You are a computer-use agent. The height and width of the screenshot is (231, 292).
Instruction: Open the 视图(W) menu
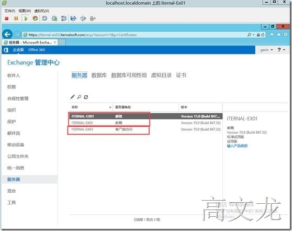(25, 11)
